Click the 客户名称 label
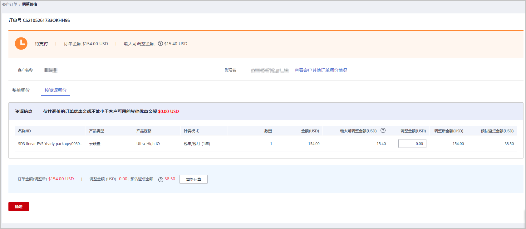Screen dimensions: 526x229 click(25, 70)
